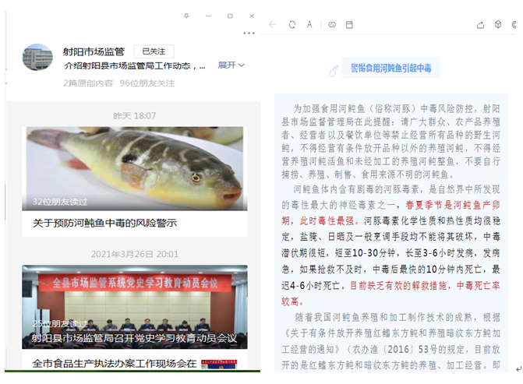
Task: Share the article using share icon
Action: [x=481, y=25]
